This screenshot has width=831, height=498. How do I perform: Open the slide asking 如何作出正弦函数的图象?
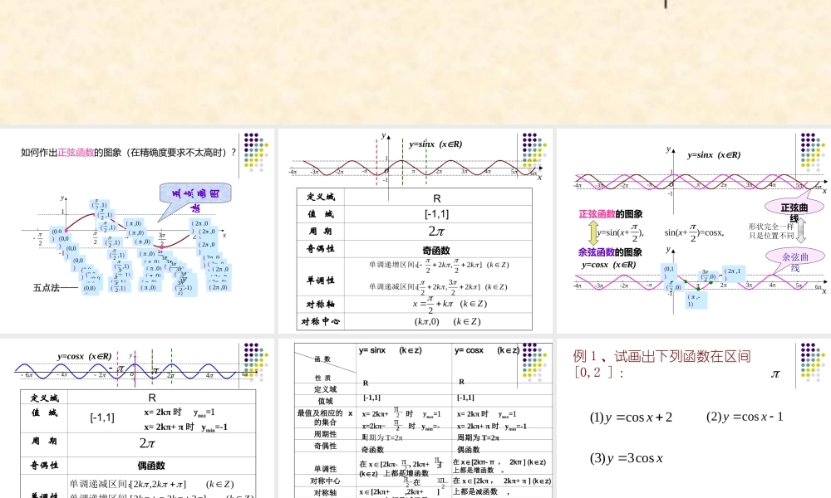coord(137,232)
